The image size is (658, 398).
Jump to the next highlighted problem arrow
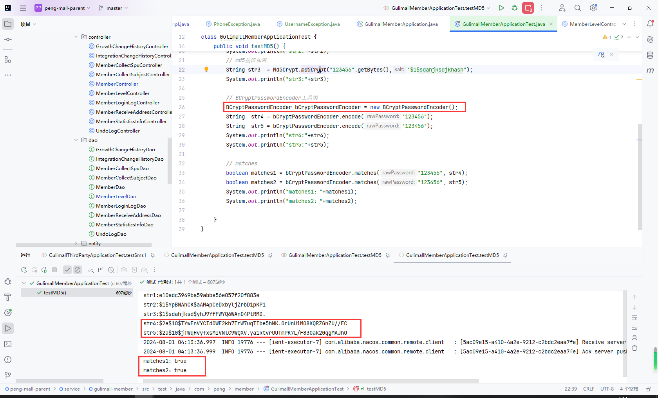tap(637, 37)
